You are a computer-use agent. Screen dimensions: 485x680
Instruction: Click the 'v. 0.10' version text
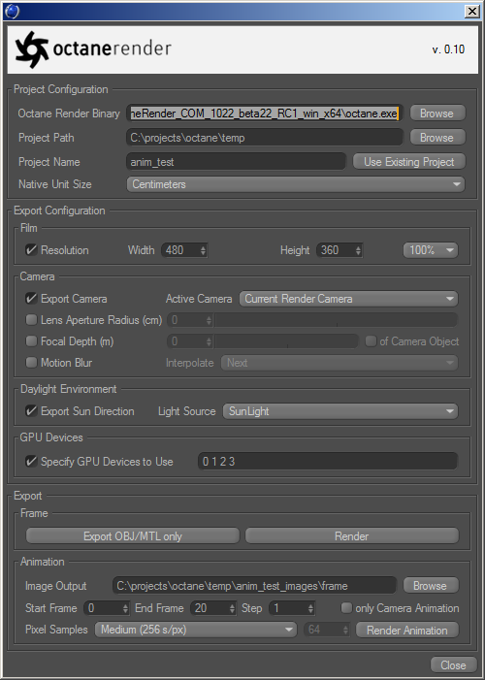point(448,49)
